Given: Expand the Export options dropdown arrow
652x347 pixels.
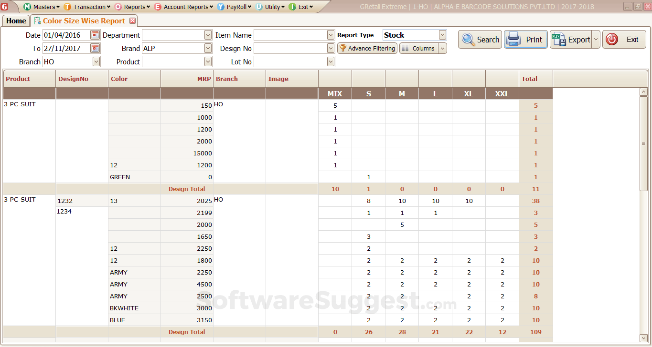Looking at the screenshot, I should click(596, 40).
